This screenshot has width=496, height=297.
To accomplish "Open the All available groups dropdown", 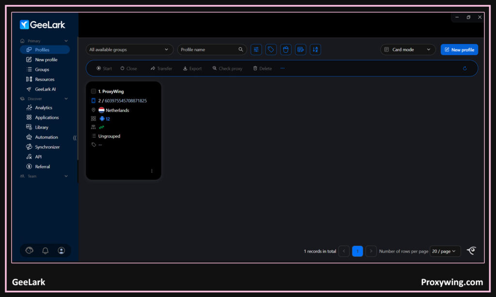I will pos(129,49).
